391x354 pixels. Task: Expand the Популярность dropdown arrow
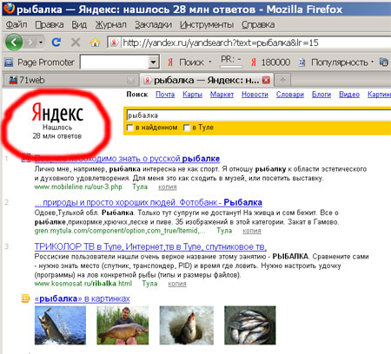coord(372,62)
